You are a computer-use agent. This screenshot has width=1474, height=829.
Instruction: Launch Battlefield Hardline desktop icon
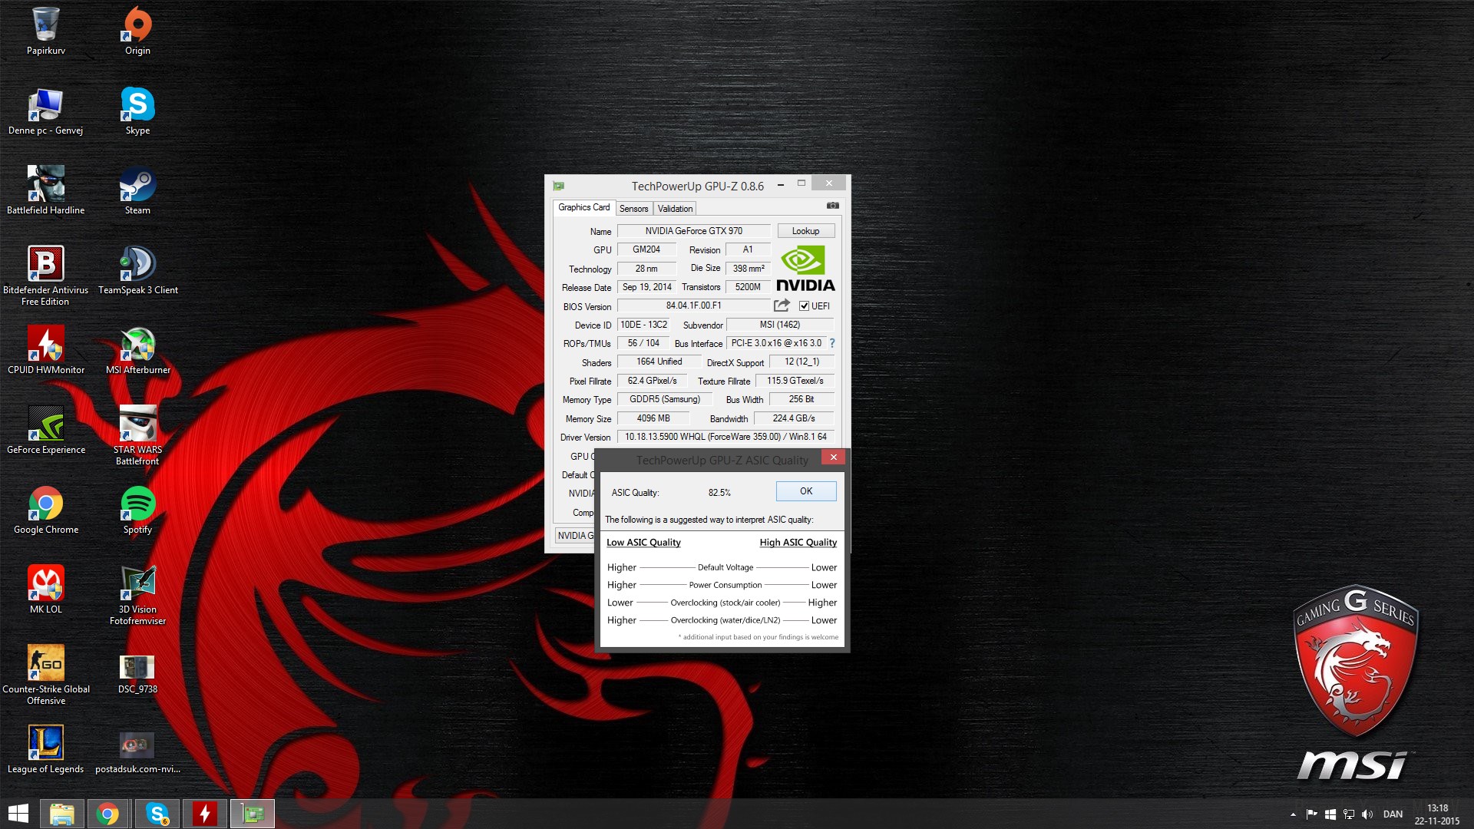click(46, 190)
